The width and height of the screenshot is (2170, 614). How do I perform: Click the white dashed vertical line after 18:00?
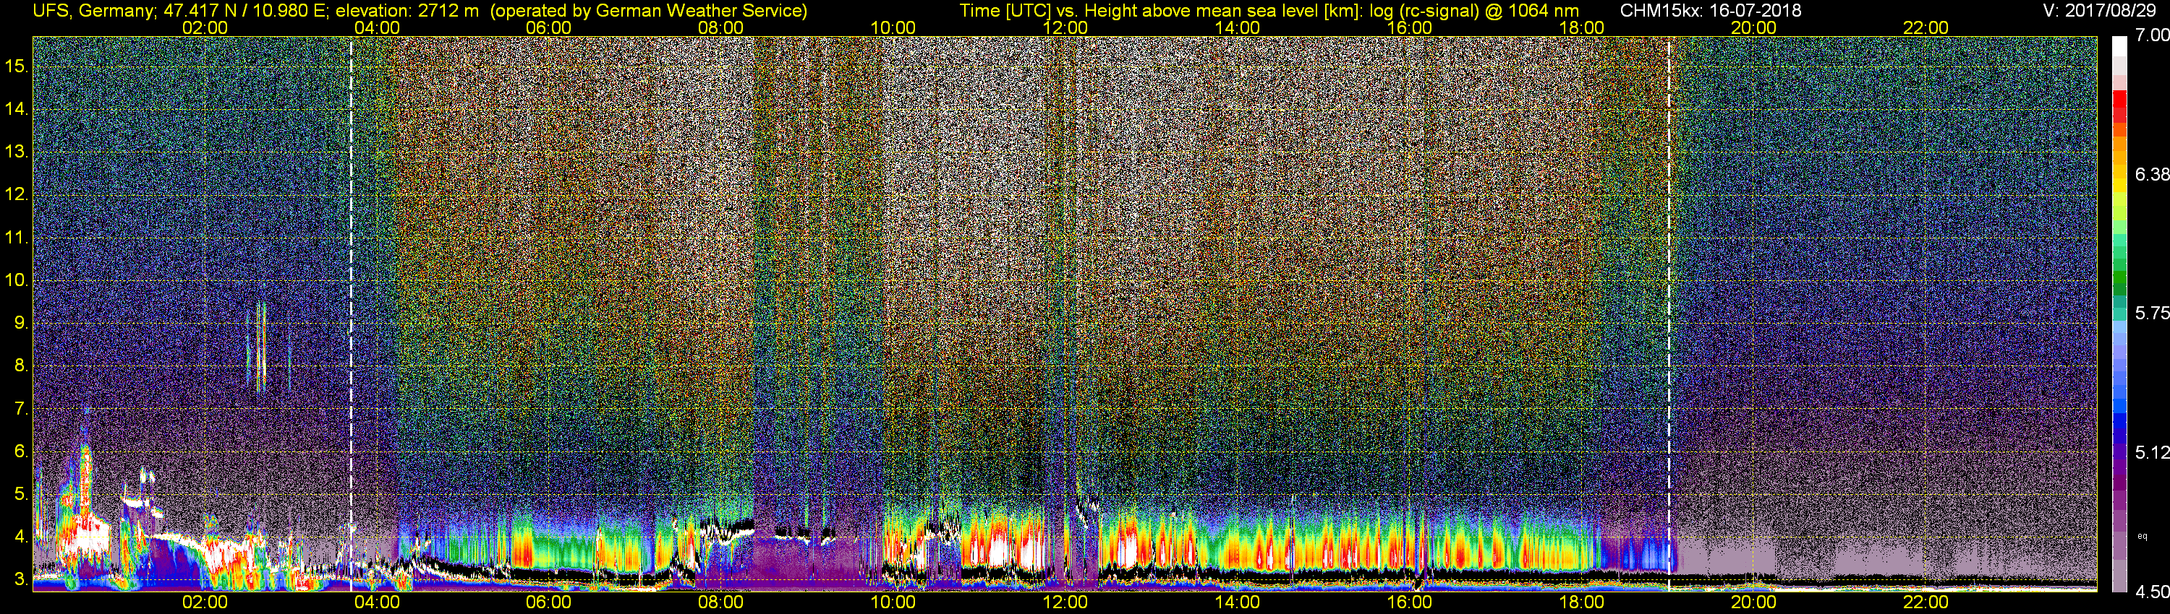click(1669, 313)
